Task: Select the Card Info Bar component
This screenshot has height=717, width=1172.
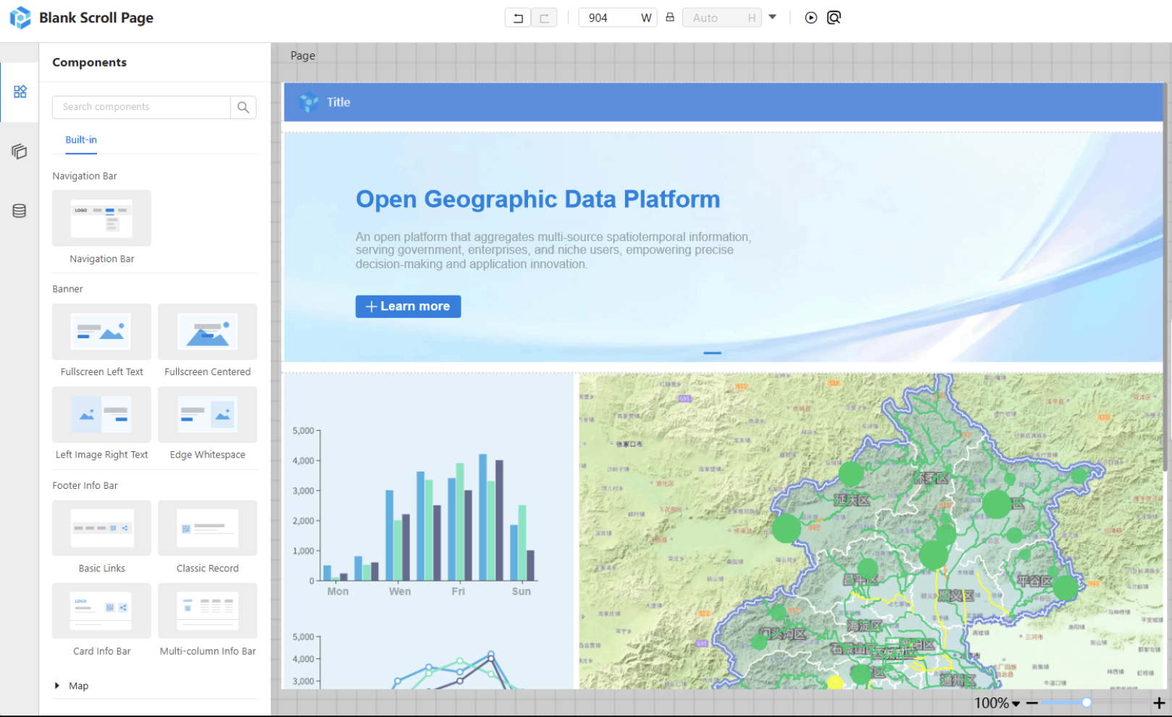Action: (x=101, y=611)
